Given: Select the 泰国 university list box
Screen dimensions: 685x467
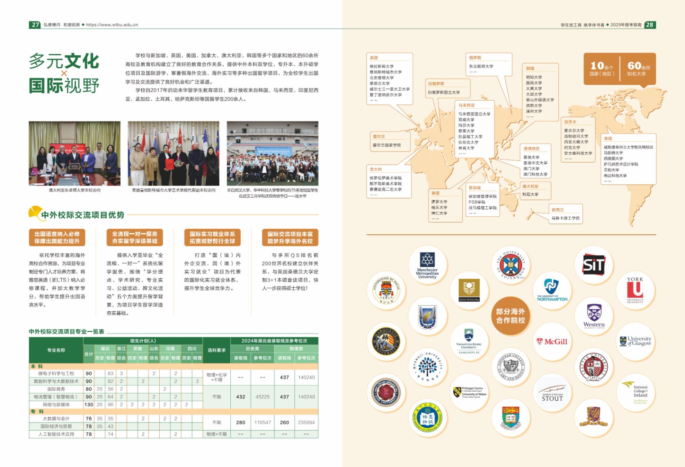Looking at the screenshot, I should pyautogui.click(x=445, y=206).
